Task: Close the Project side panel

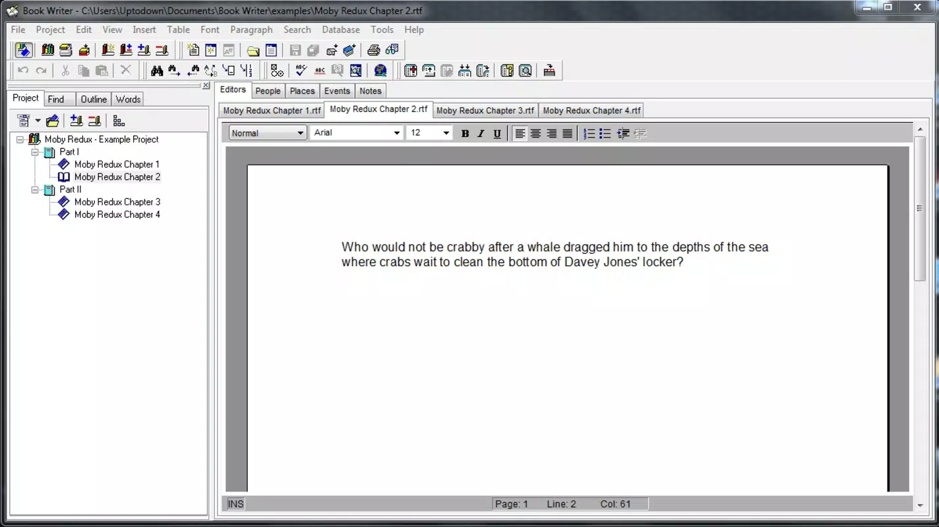Action: point(206,86)
